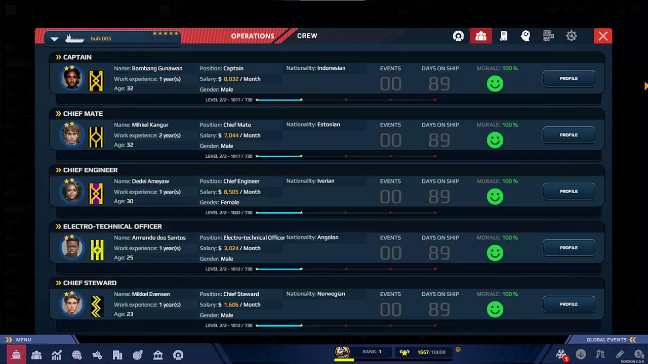Open profile for Chief Engineer Dedei Ameyaw
This screenshot has height=364, width=648.
569,192
